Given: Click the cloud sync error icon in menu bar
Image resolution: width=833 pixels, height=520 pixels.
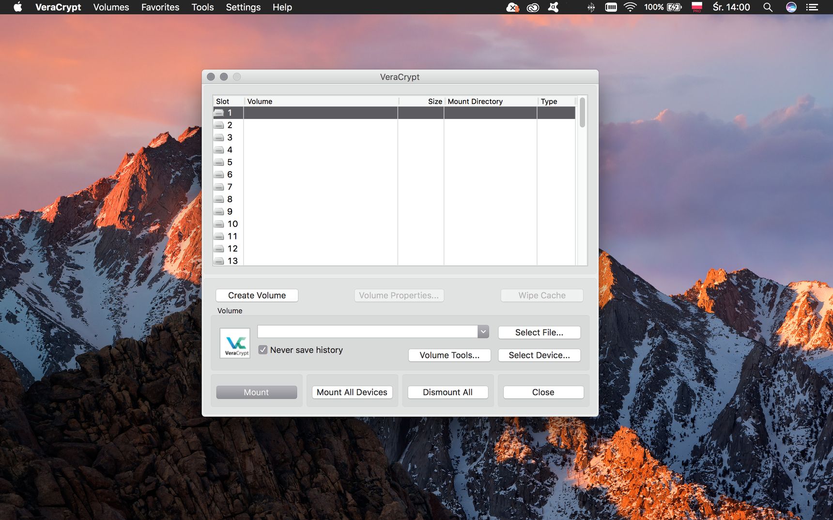Looking at the screenshot, I should click(512, 7).
